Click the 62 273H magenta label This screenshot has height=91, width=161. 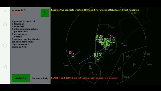113,36
